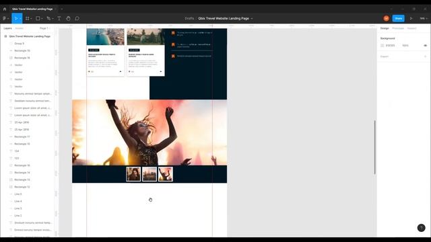Open the Move tool options arrow

(20, 19)
